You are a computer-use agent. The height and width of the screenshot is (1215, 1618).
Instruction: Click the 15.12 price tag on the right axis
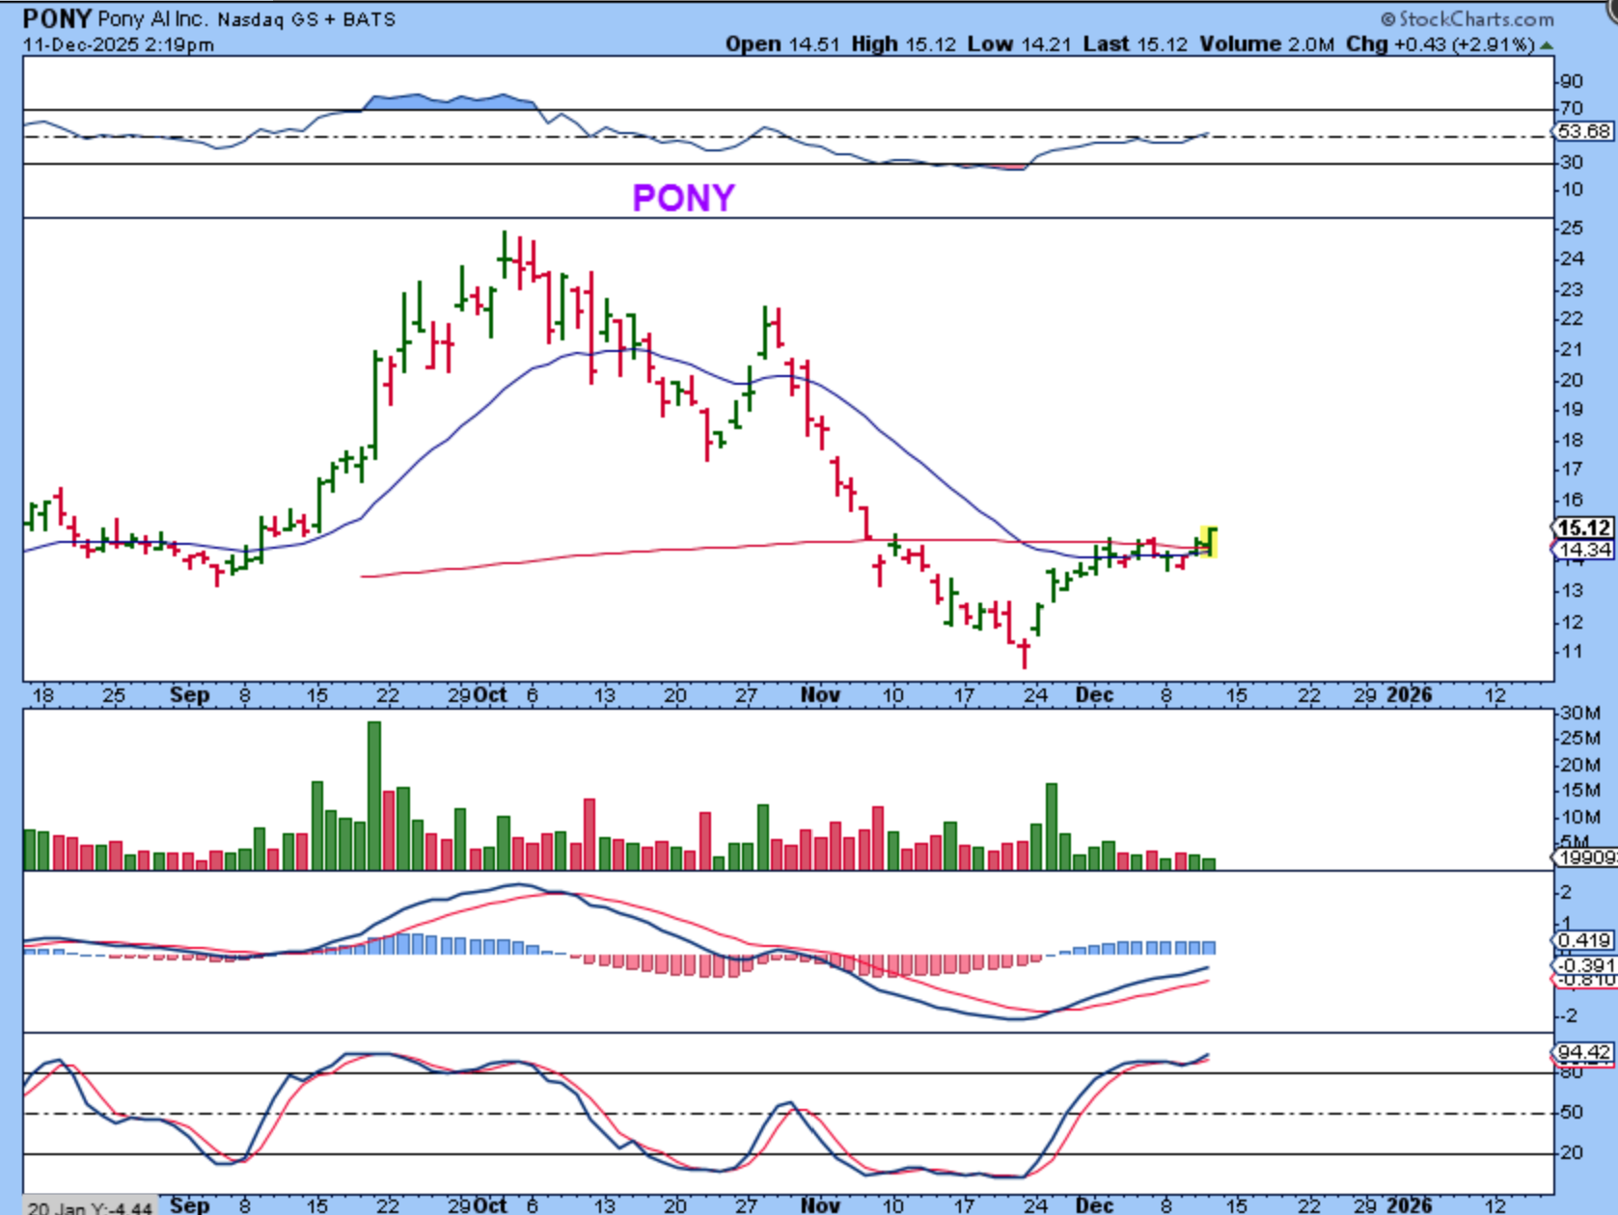(1583, 527)
